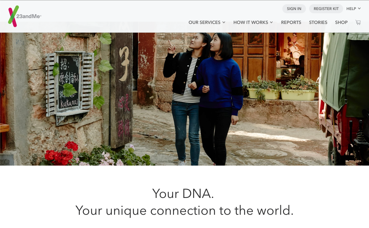Image resolution: width=369 pixels, height=228 pixels.
Task: Click the chevron beside OUR SERVICES
Action: (x=224, y=22)
